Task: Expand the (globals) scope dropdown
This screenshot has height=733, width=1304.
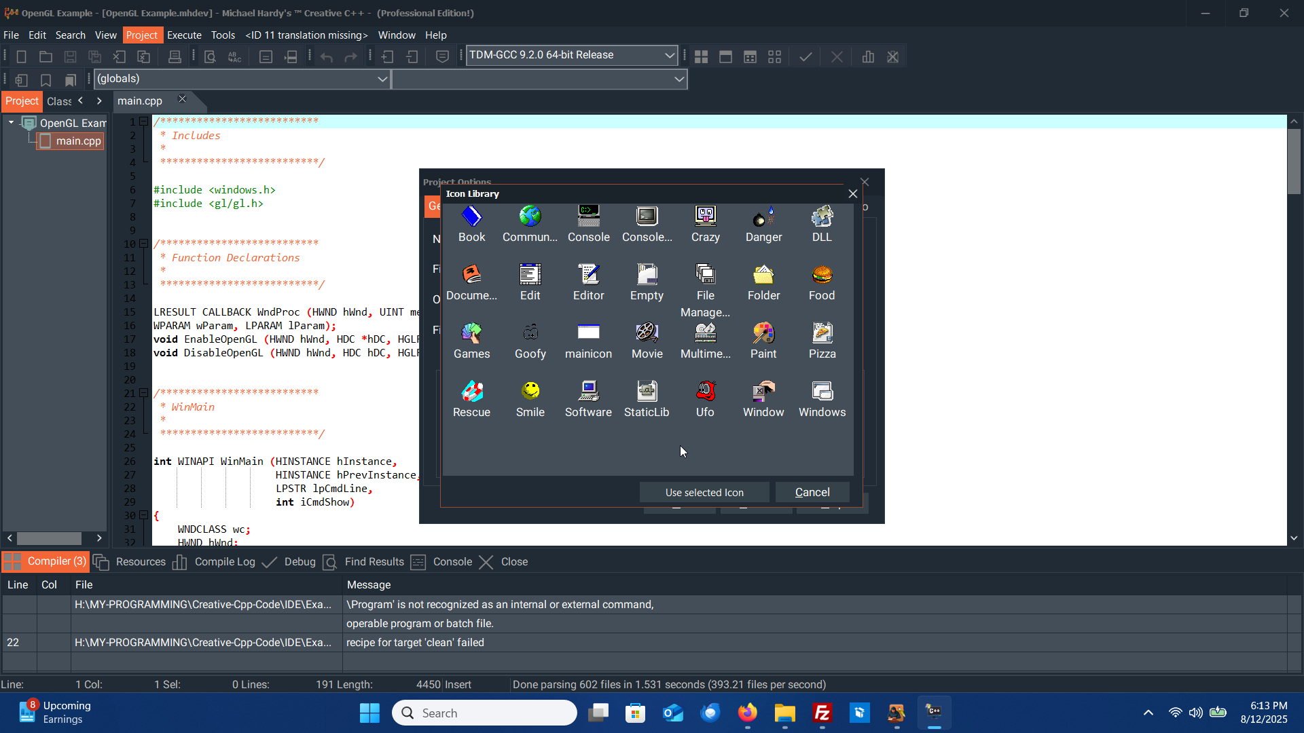Action: coord(382,79)
